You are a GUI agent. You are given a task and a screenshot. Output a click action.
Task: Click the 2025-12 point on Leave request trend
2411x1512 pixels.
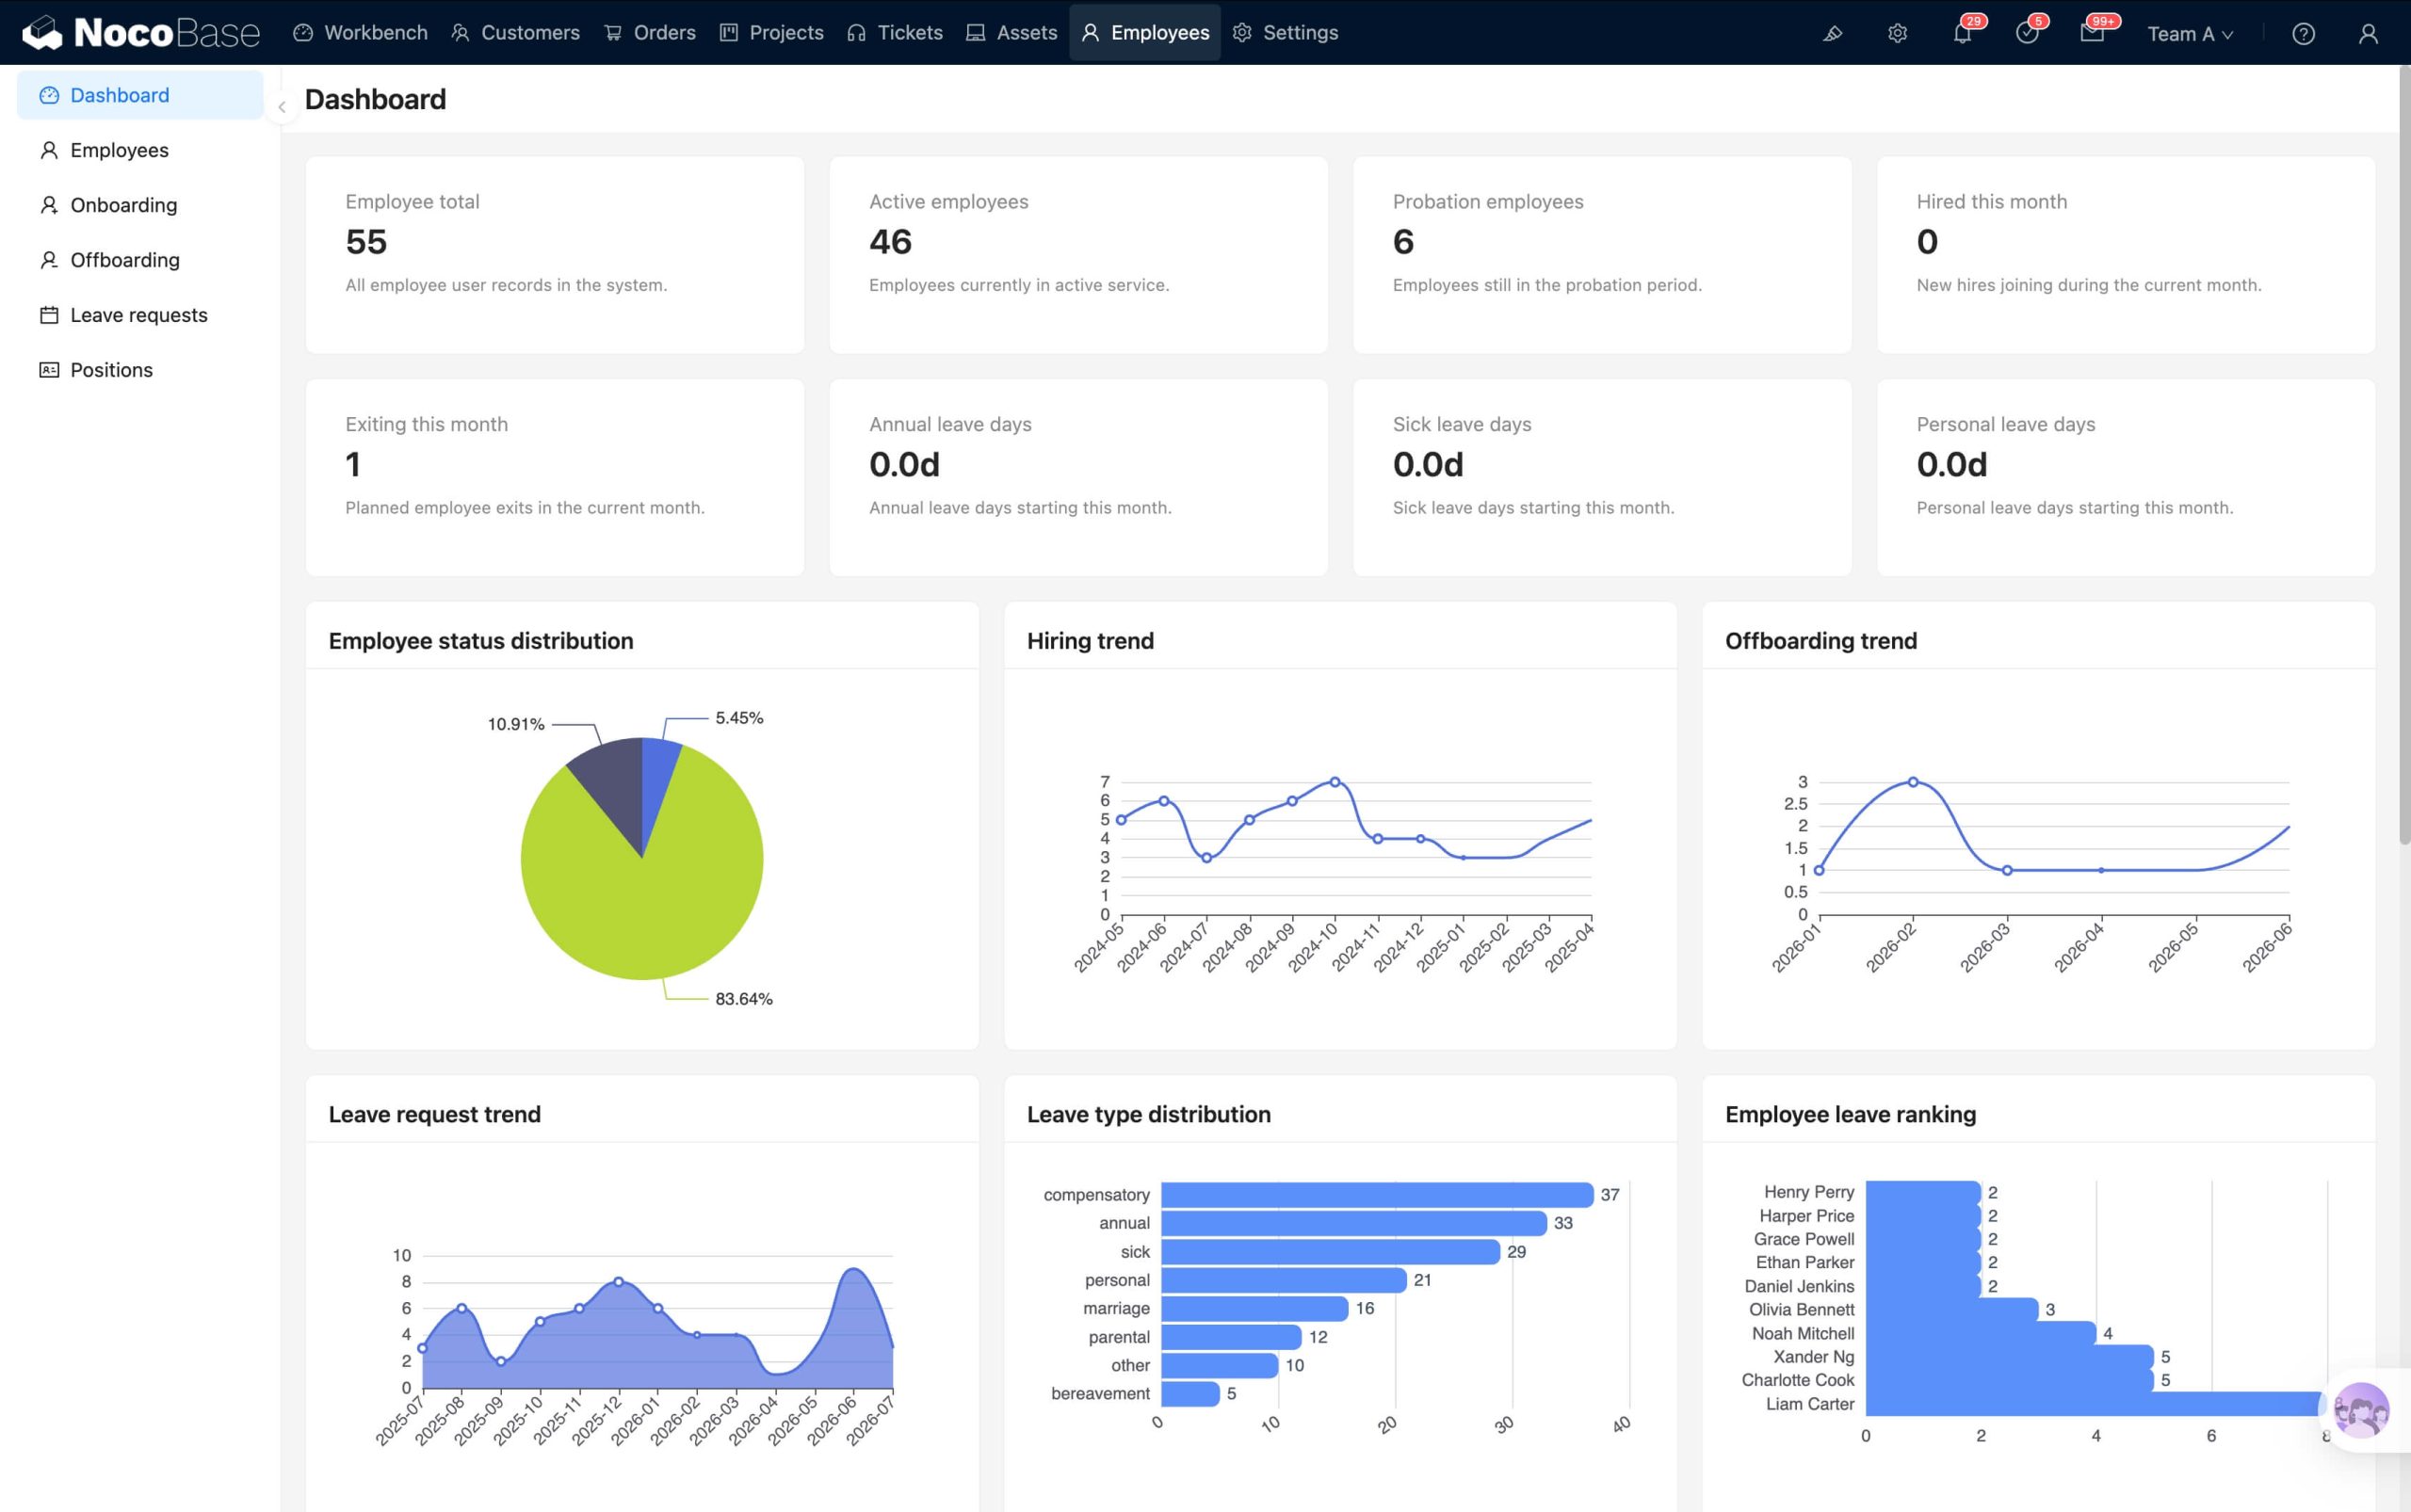[x=618, y=1282]
